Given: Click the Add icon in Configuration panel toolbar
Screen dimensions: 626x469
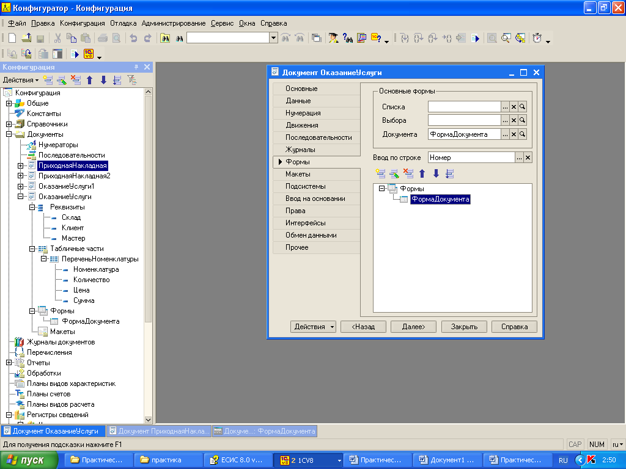Looking at the screenshot, I should pos(48,80).
